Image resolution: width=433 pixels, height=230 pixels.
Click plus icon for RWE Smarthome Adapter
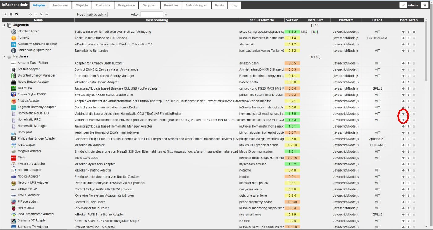coord(403,215)
